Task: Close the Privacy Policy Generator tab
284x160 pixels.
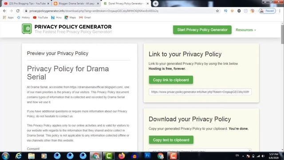Action: click(148, 4)
